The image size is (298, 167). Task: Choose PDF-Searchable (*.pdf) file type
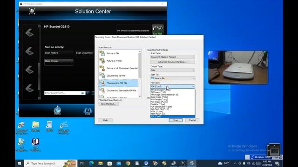173,107
